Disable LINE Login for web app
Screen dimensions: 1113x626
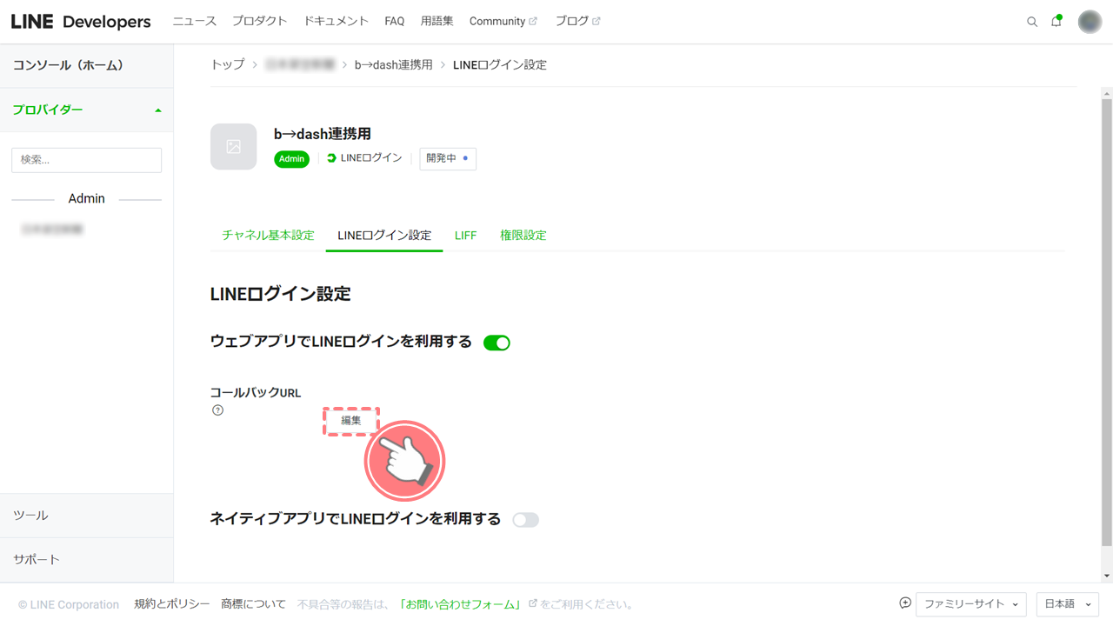[497, 343]
